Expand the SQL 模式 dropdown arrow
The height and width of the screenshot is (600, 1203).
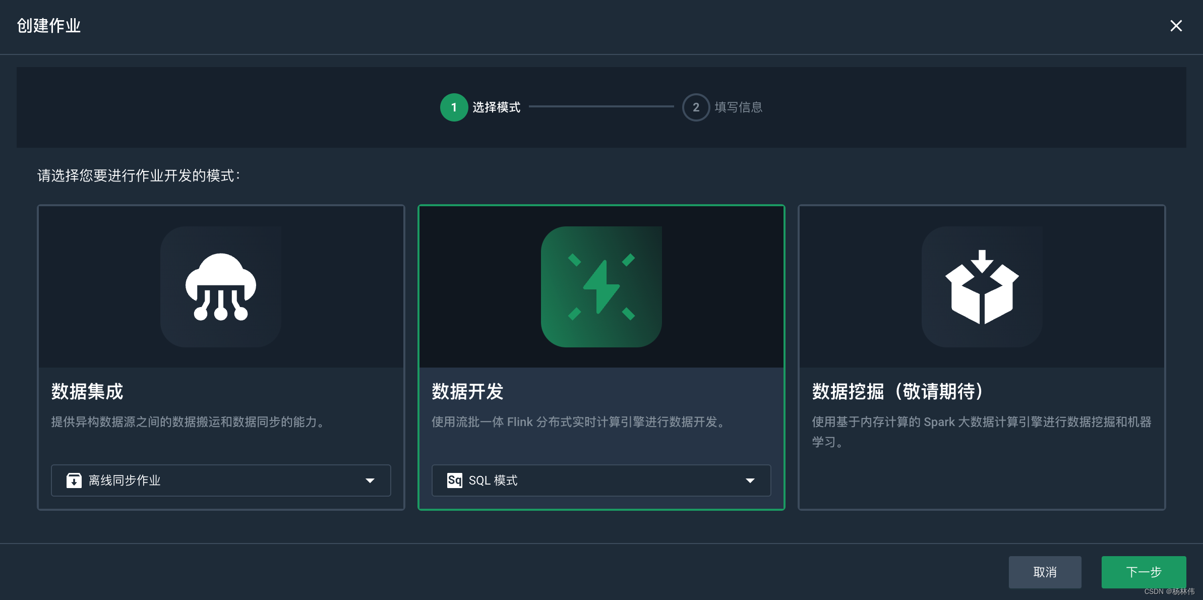[x=750, y=481]
